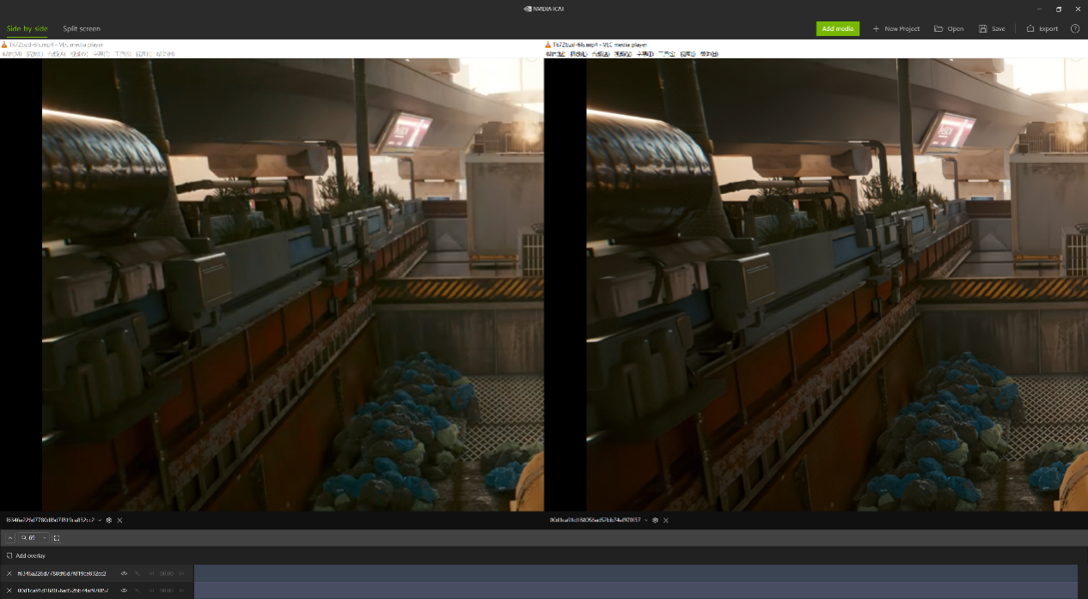This screenshot has height=599, width=1088.
Task: Click the fit-to-screen icon beside zoom
Action: [x=57, y=538]
